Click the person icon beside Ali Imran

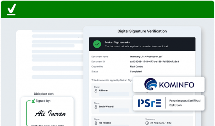pyautogui.click(x=96, y=91)
